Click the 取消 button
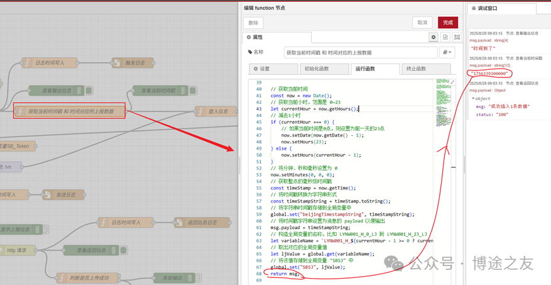Viewport: 551px width, 285px height. pos(422,23)
